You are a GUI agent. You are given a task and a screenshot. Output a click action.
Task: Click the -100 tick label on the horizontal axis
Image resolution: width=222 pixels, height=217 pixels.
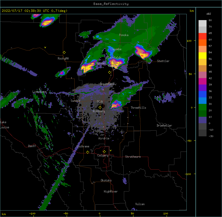click(32, 214)
